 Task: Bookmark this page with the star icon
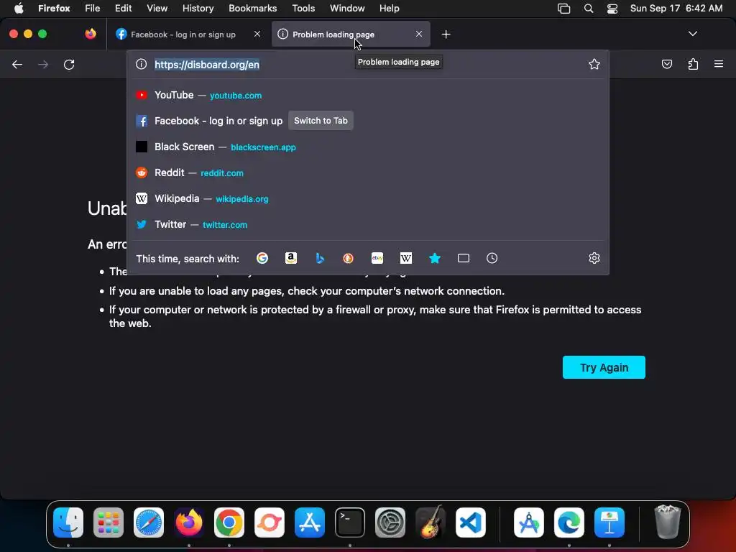click(x=594, y=64)
